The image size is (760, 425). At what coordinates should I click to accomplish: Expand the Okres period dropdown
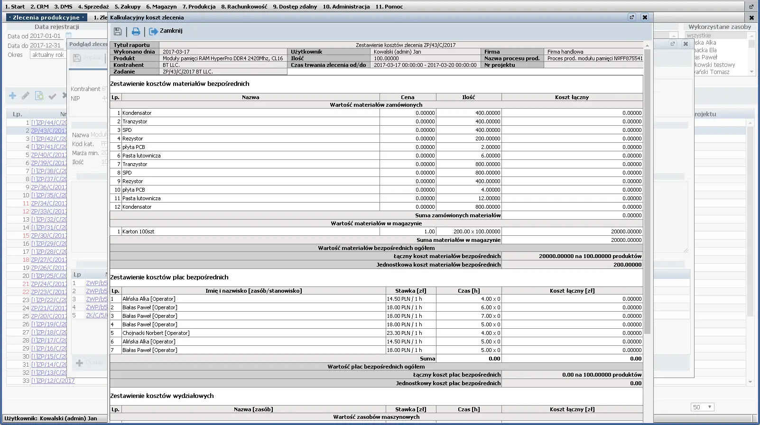pos(47,55)
